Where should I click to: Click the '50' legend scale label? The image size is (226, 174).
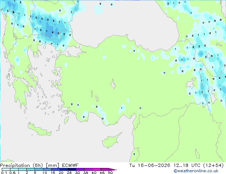pos(110,173)
